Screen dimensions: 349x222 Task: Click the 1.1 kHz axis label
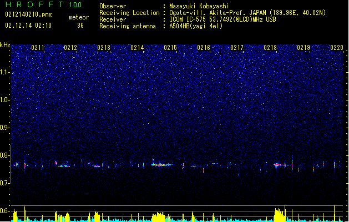pyautogui.click(x=5, y=72)
